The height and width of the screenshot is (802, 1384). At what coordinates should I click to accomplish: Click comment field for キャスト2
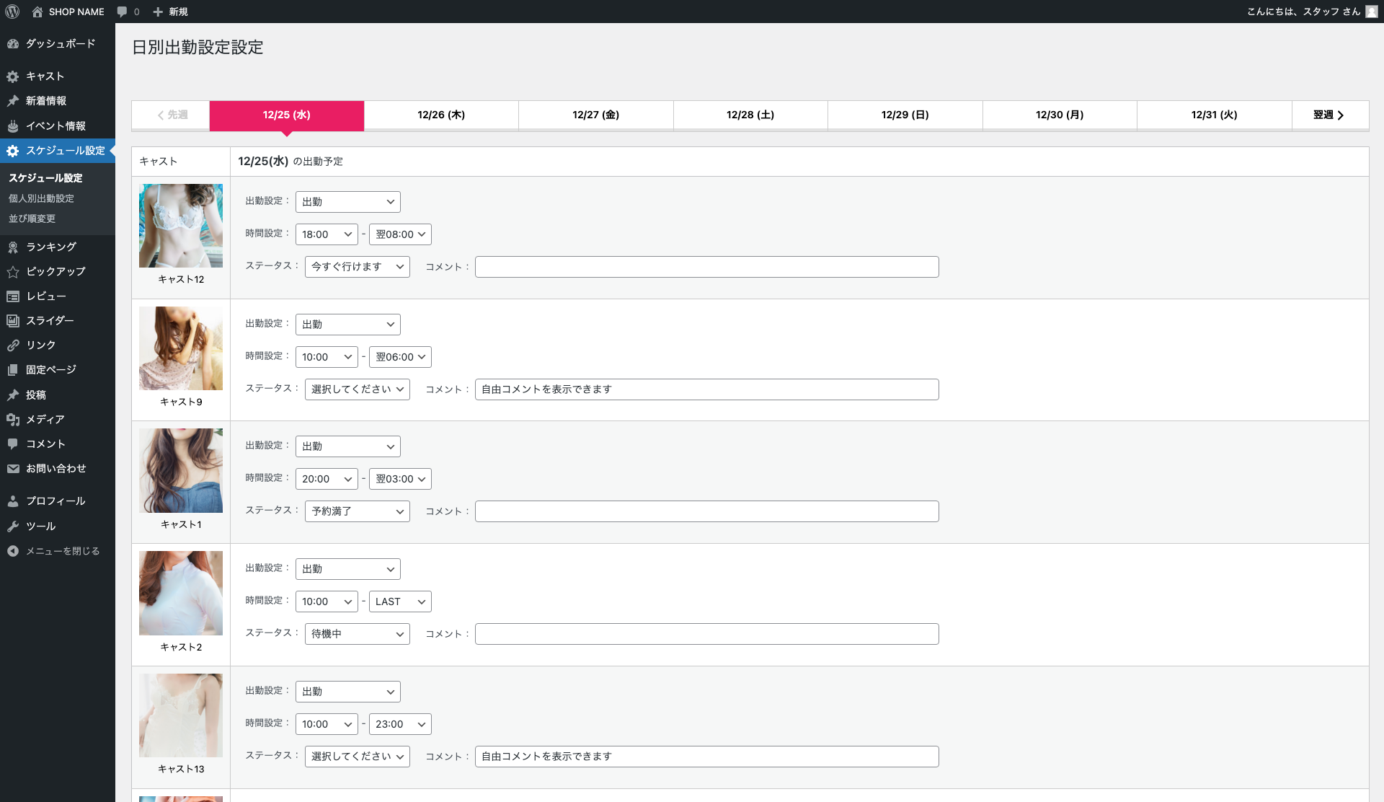point(706,634)
